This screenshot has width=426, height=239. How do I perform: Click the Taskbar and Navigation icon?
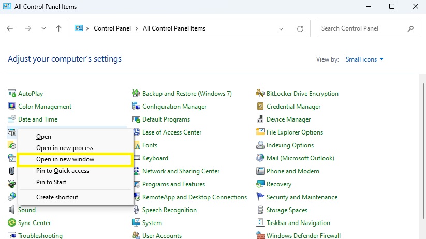pos(260,222)
